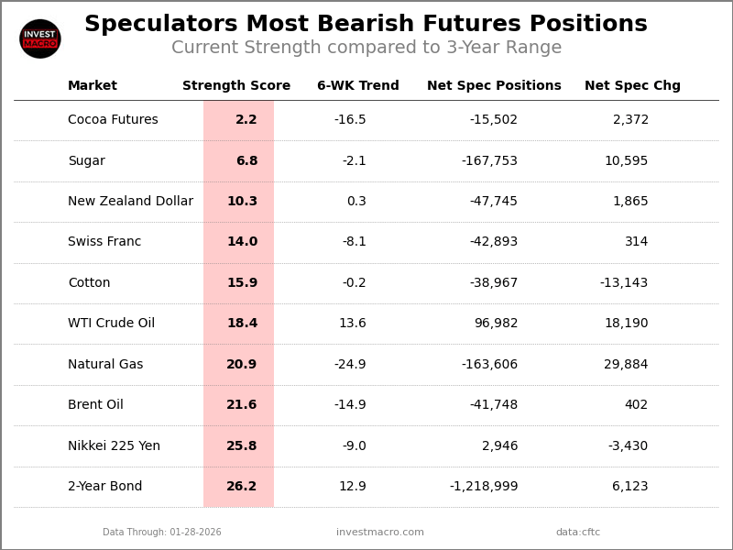Select the Brent Oil row label
Image resolution: width=733 pixels, height=550 pixels.
click(x=95, y=405)
